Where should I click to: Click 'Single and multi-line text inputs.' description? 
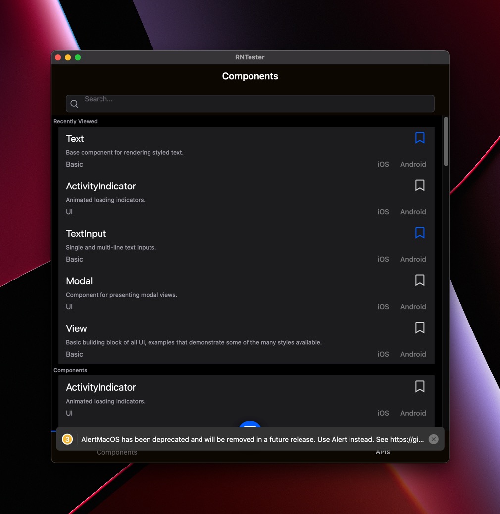point(111,247)
